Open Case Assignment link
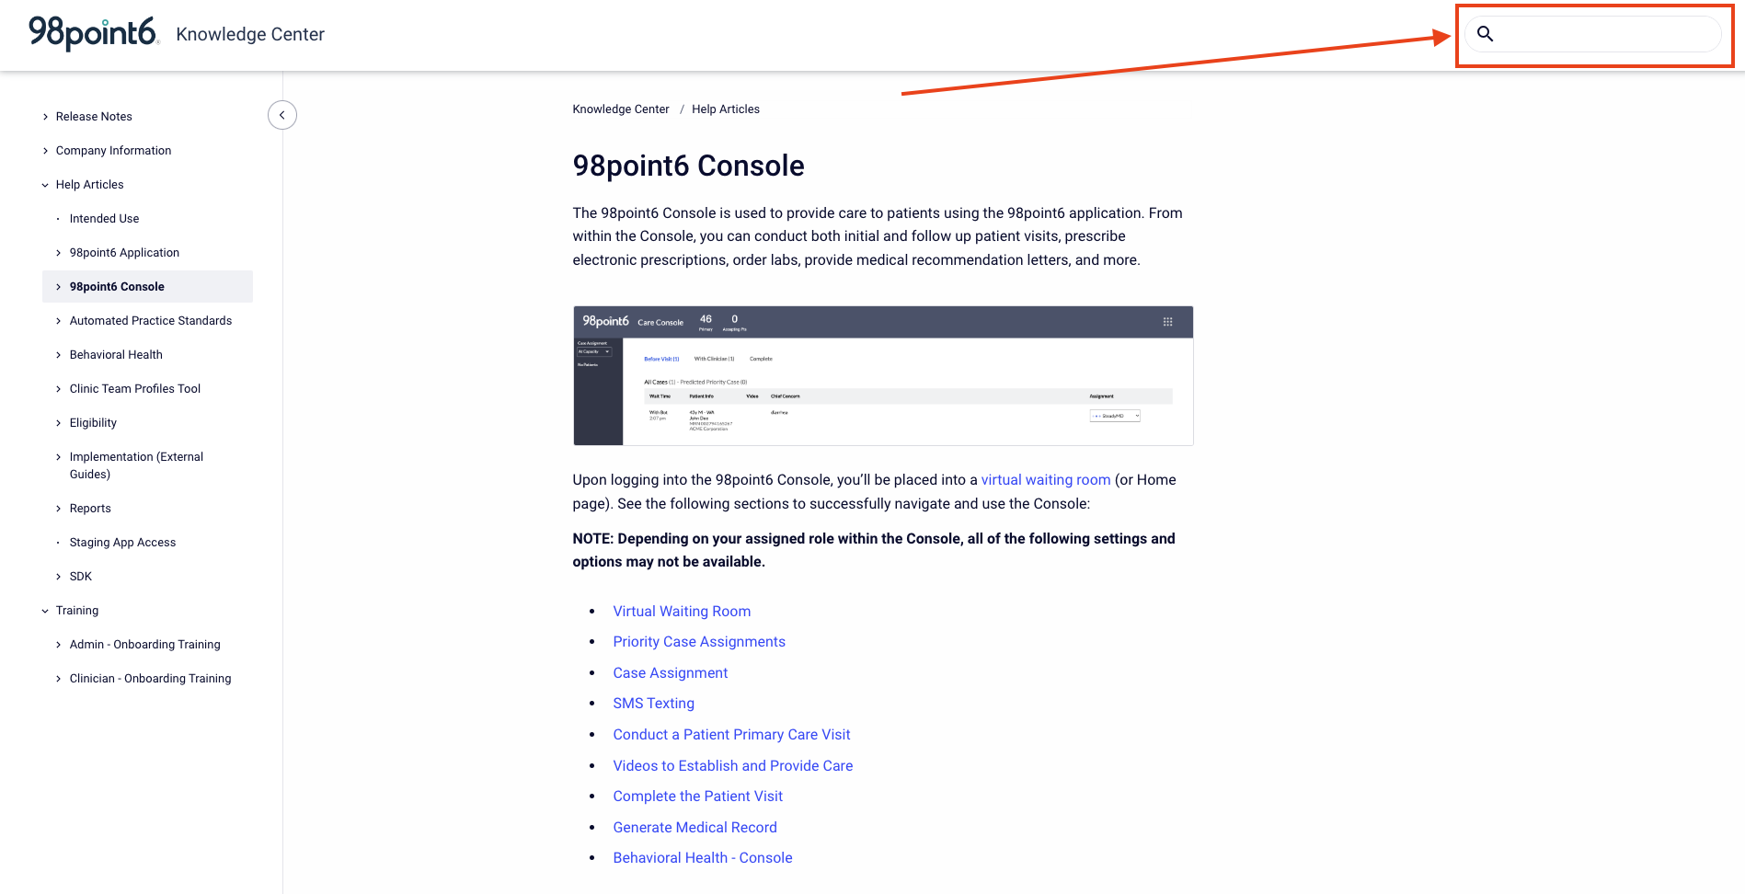Screen dimensions: 1745x894 point(671,673)
